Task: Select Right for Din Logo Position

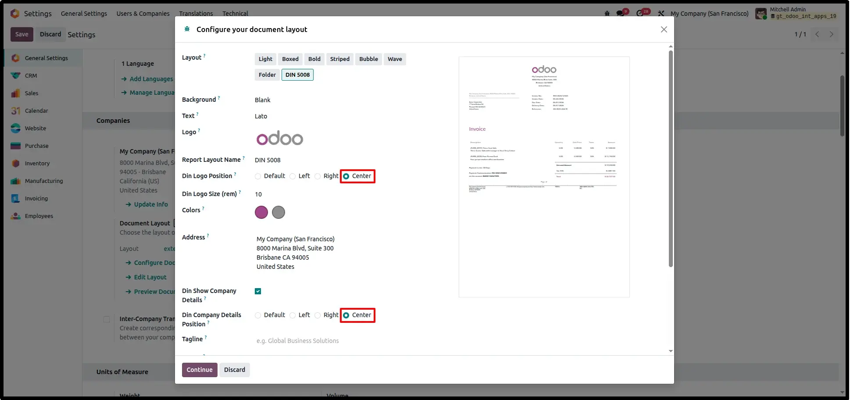Action: 318,176
